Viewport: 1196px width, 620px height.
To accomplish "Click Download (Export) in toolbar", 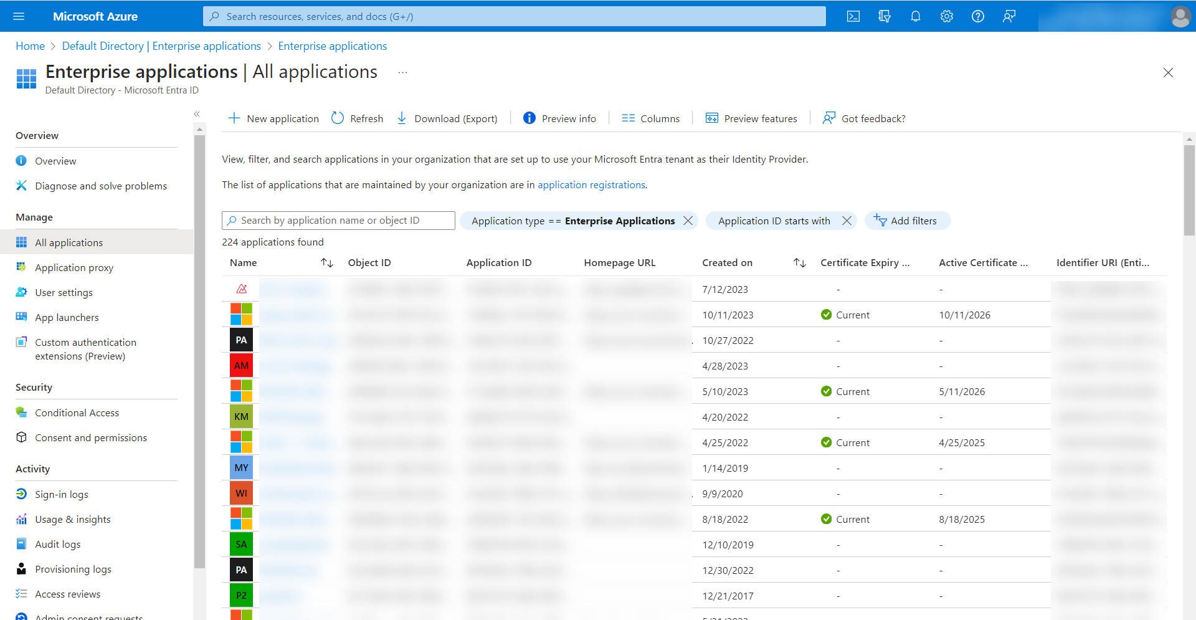I will pos(447,118).
